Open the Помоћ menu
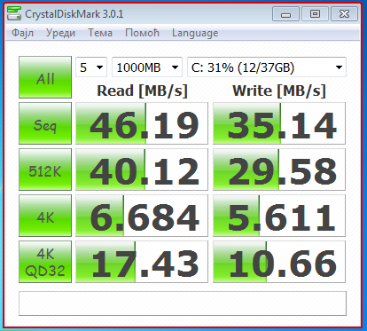The width and height of the screenshot is (367, 331). [142, 33]
